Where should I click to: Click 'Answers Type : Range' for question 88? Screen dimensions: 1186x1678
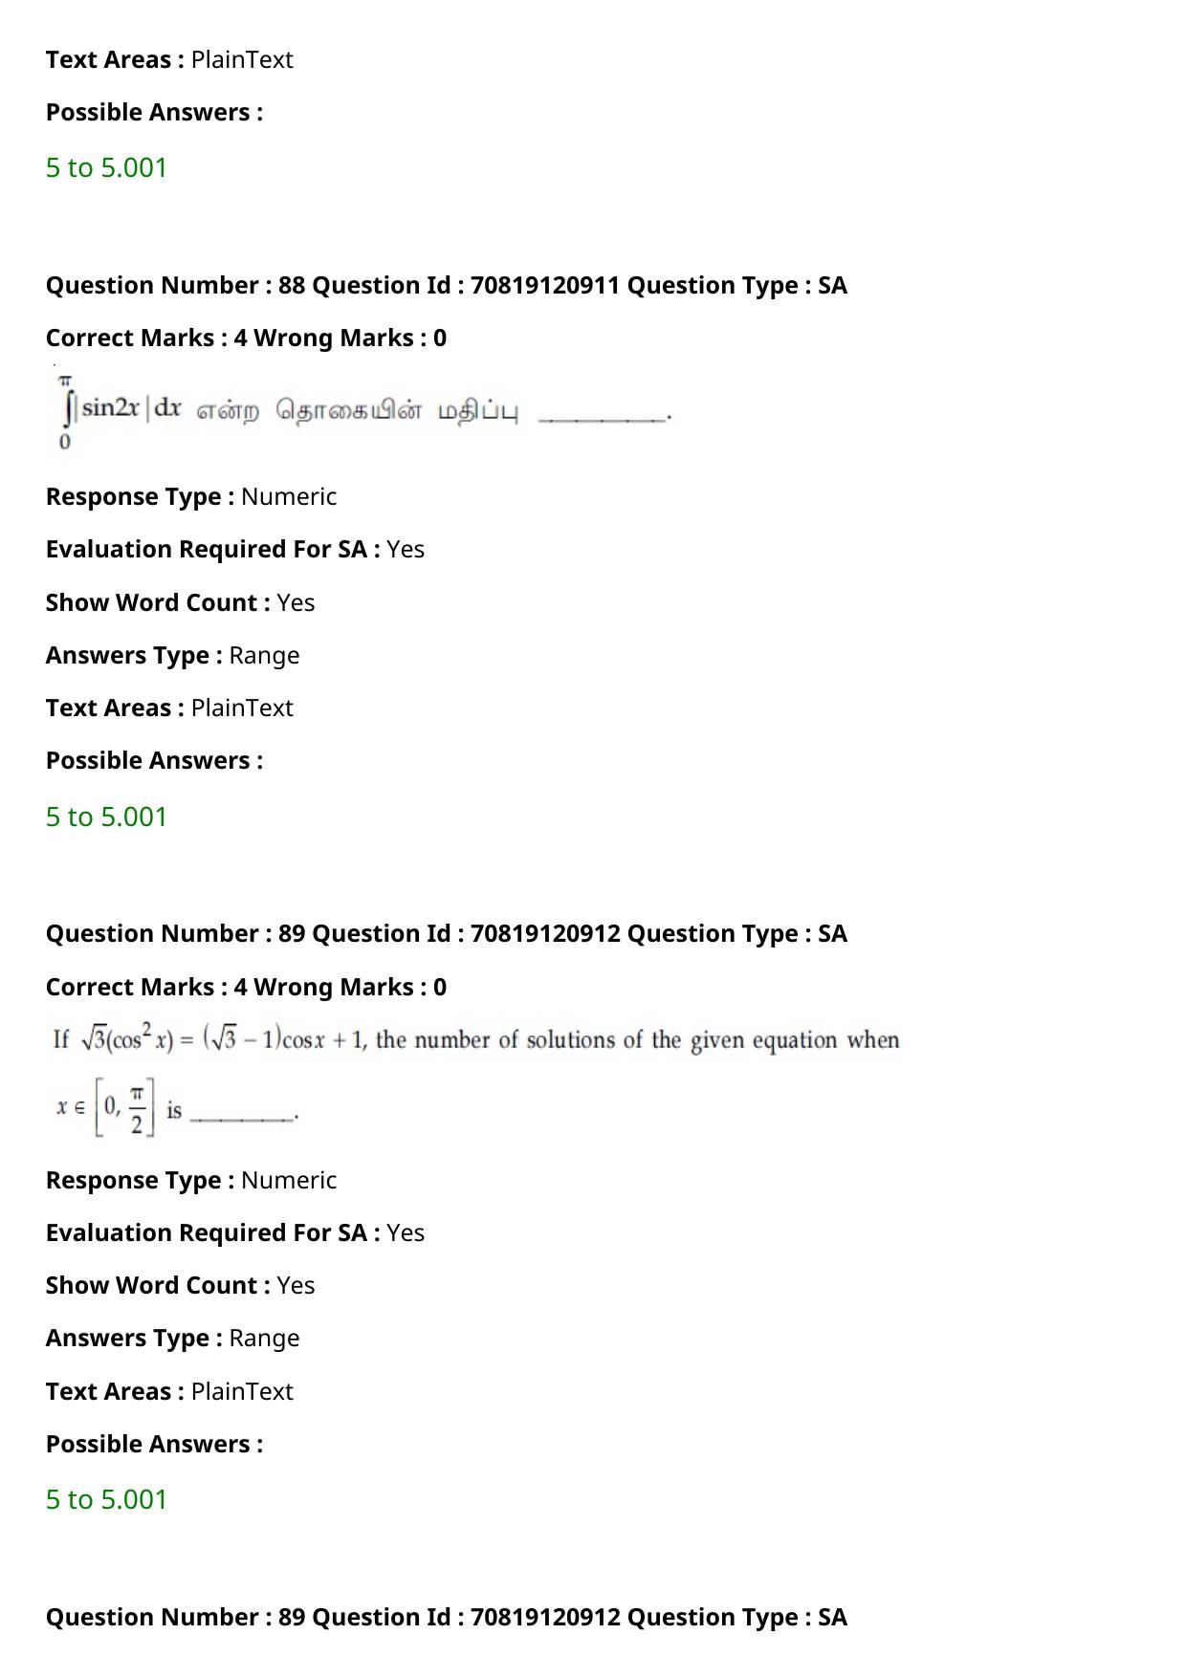(172, 655)
